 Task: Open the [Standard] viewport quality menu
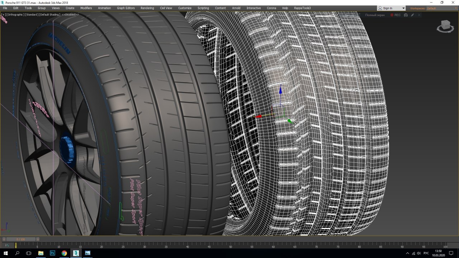click(32, 15)
